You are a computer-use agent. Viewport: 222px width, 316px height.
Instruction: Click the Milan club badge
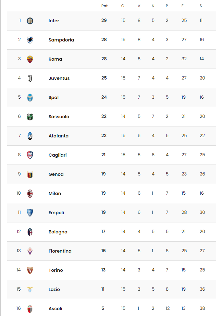click(30, 193)
